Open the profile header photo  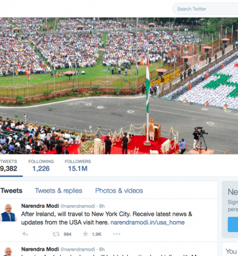(x=119, y=86)
